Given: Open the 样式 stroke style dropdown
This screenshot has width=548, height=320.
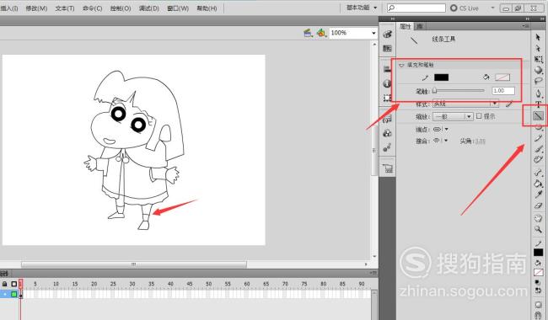Looking at the screenshot, I should pos(465,104).
